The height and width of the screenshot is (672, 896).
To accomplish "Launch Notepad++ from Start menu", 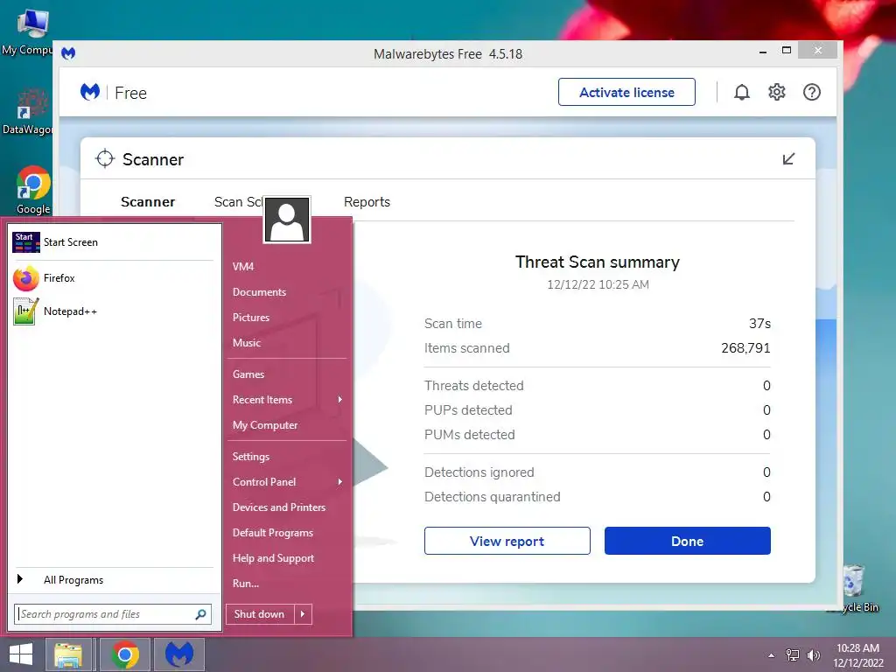I will [113, 311].
